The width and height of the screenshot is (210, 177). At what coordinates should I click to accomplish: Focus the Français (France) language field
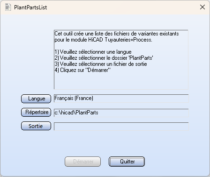point(121,99)
